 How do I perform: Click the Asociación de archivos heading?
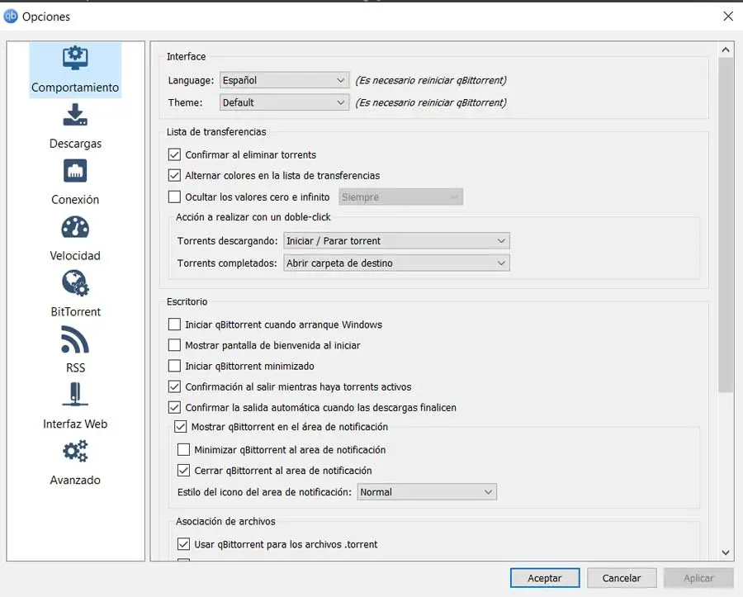(225, 521)
